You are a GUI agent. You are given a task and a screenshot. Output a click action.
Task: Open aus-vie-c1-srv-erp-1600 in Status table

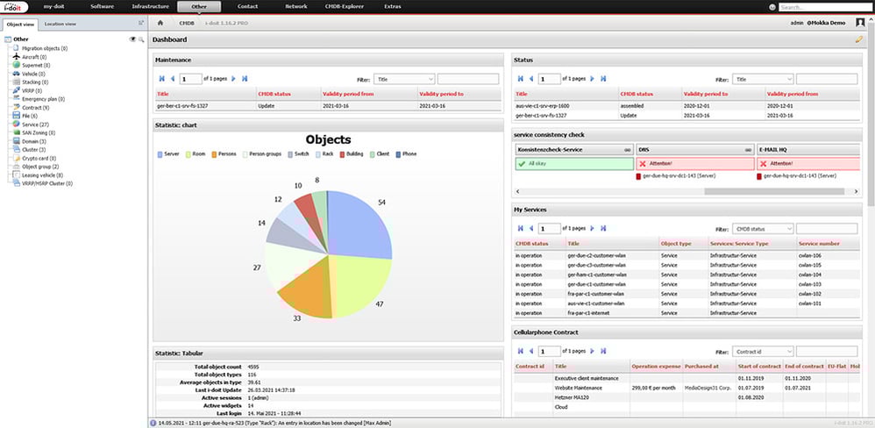coord(542,105)
